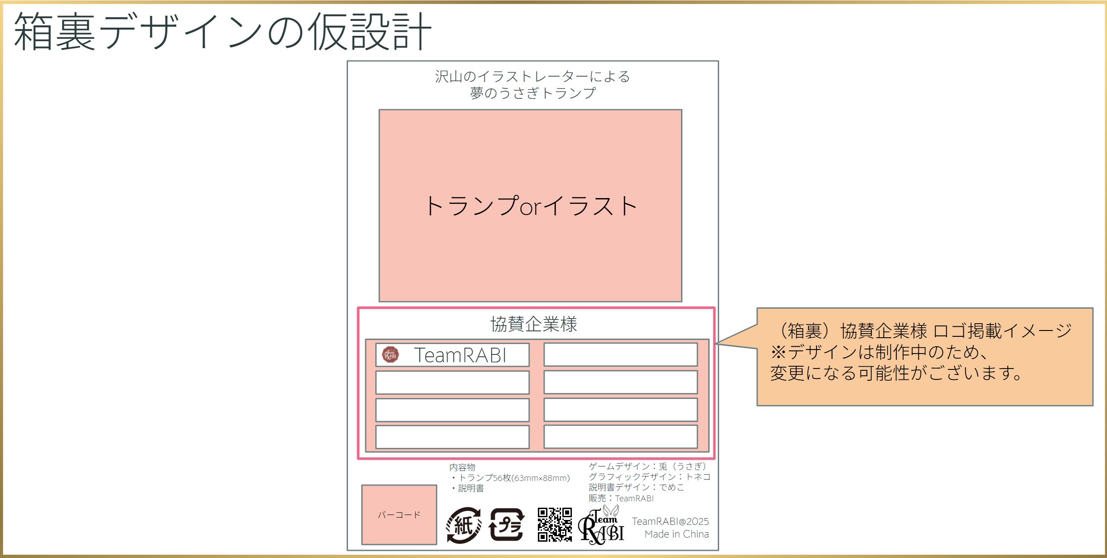Screen dimensions: 1107x558
Task: Click the Team RABI rabbit logo
Action: tap(601, 526)
